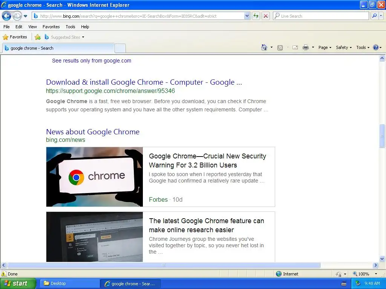
Task: Open the recent pages dropdown arrow
Action: click(25, 16)
